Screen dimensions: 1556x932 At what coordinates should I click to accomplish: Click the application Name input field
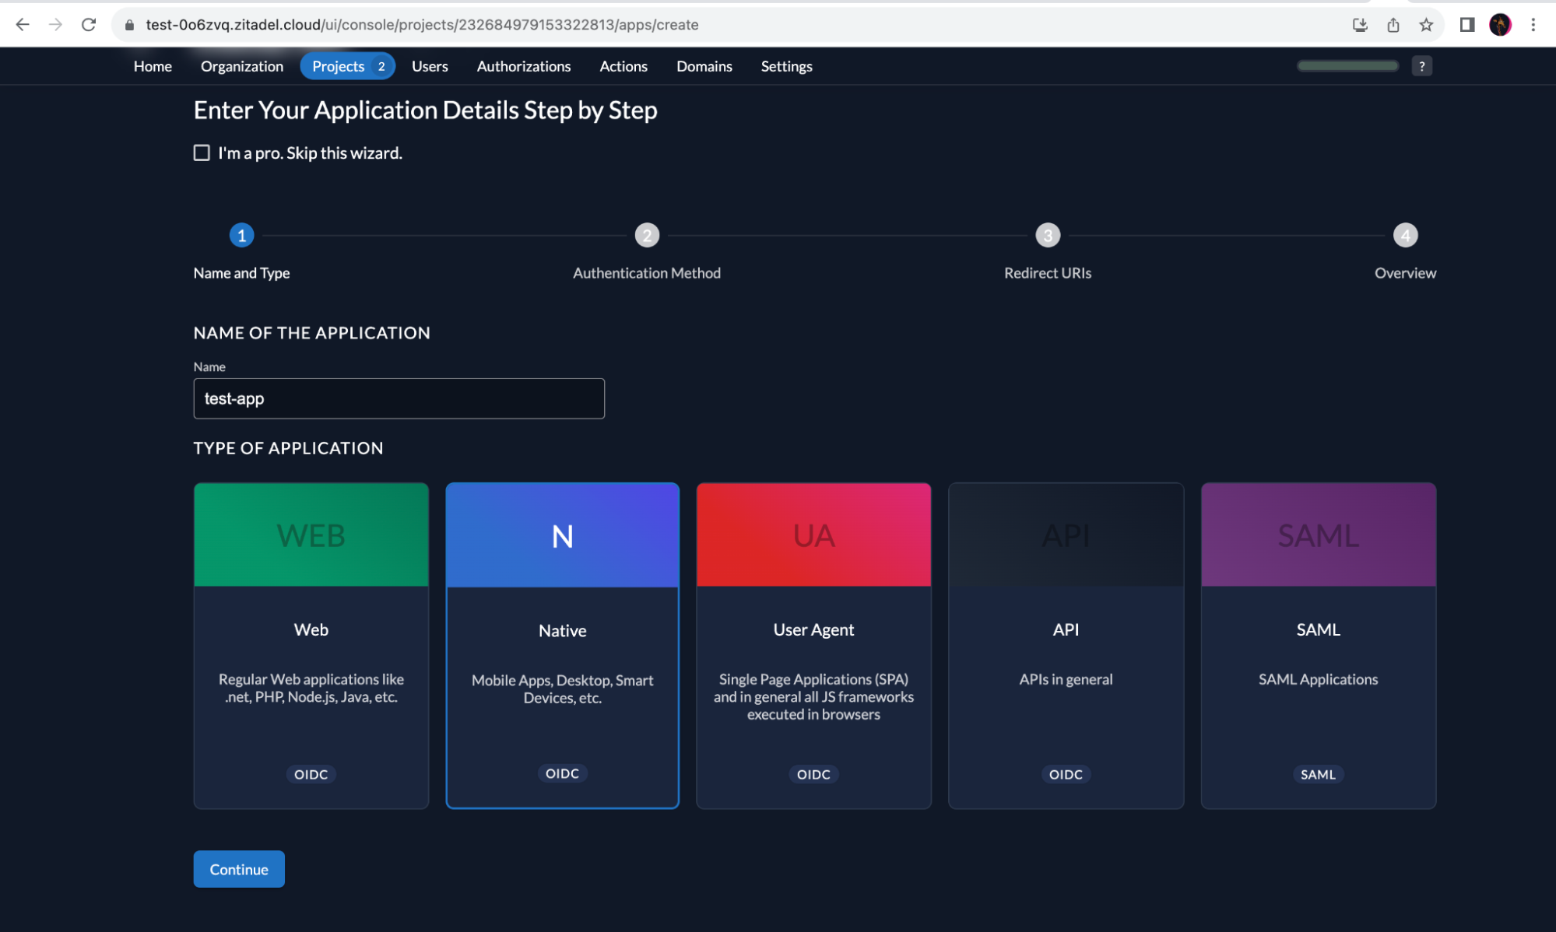(x=399, y=398)
